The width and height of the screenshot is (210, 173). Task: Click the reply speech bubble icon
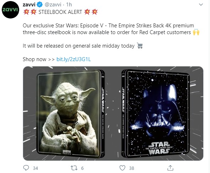(26, 168)
